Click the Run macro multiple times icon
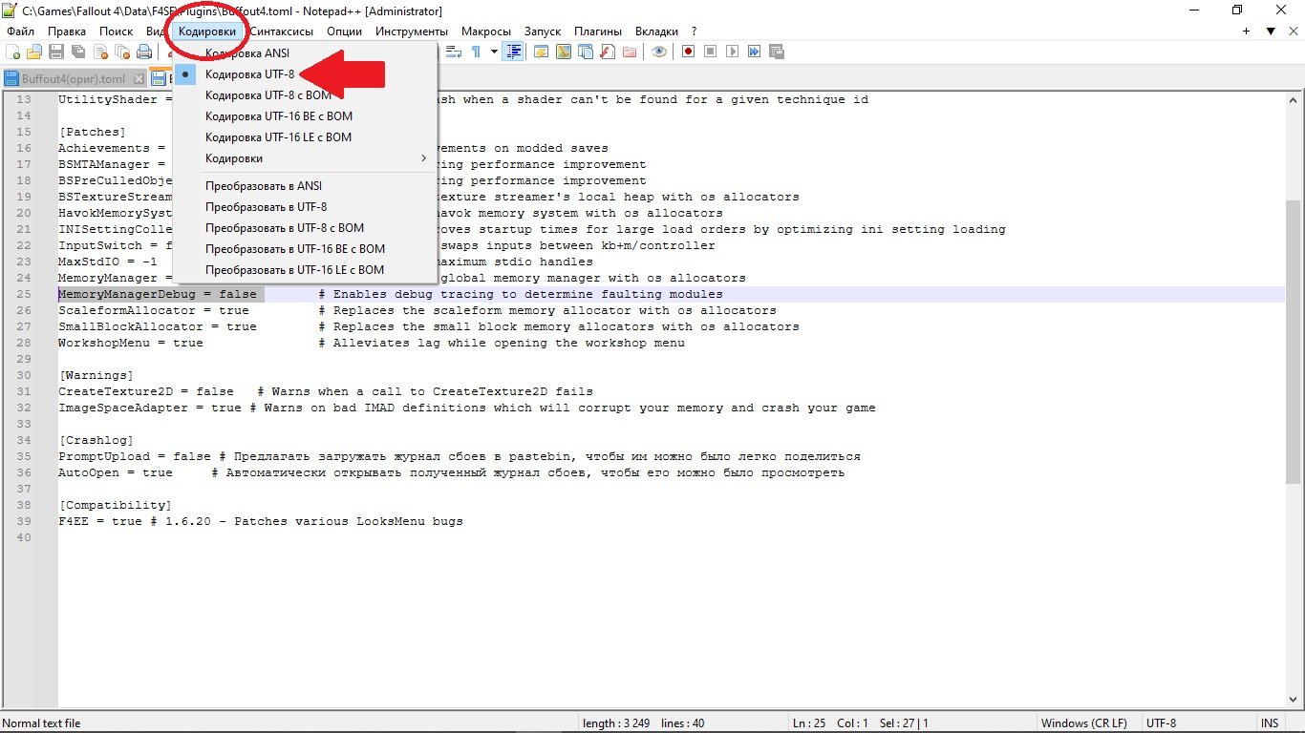This screenshot has width=1305, height=733. (x=755, y=52)
